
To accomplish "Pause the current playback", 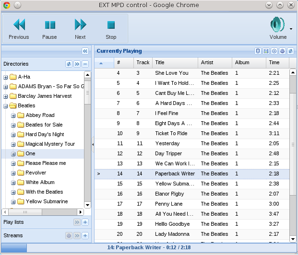I will tap(49, 29).
